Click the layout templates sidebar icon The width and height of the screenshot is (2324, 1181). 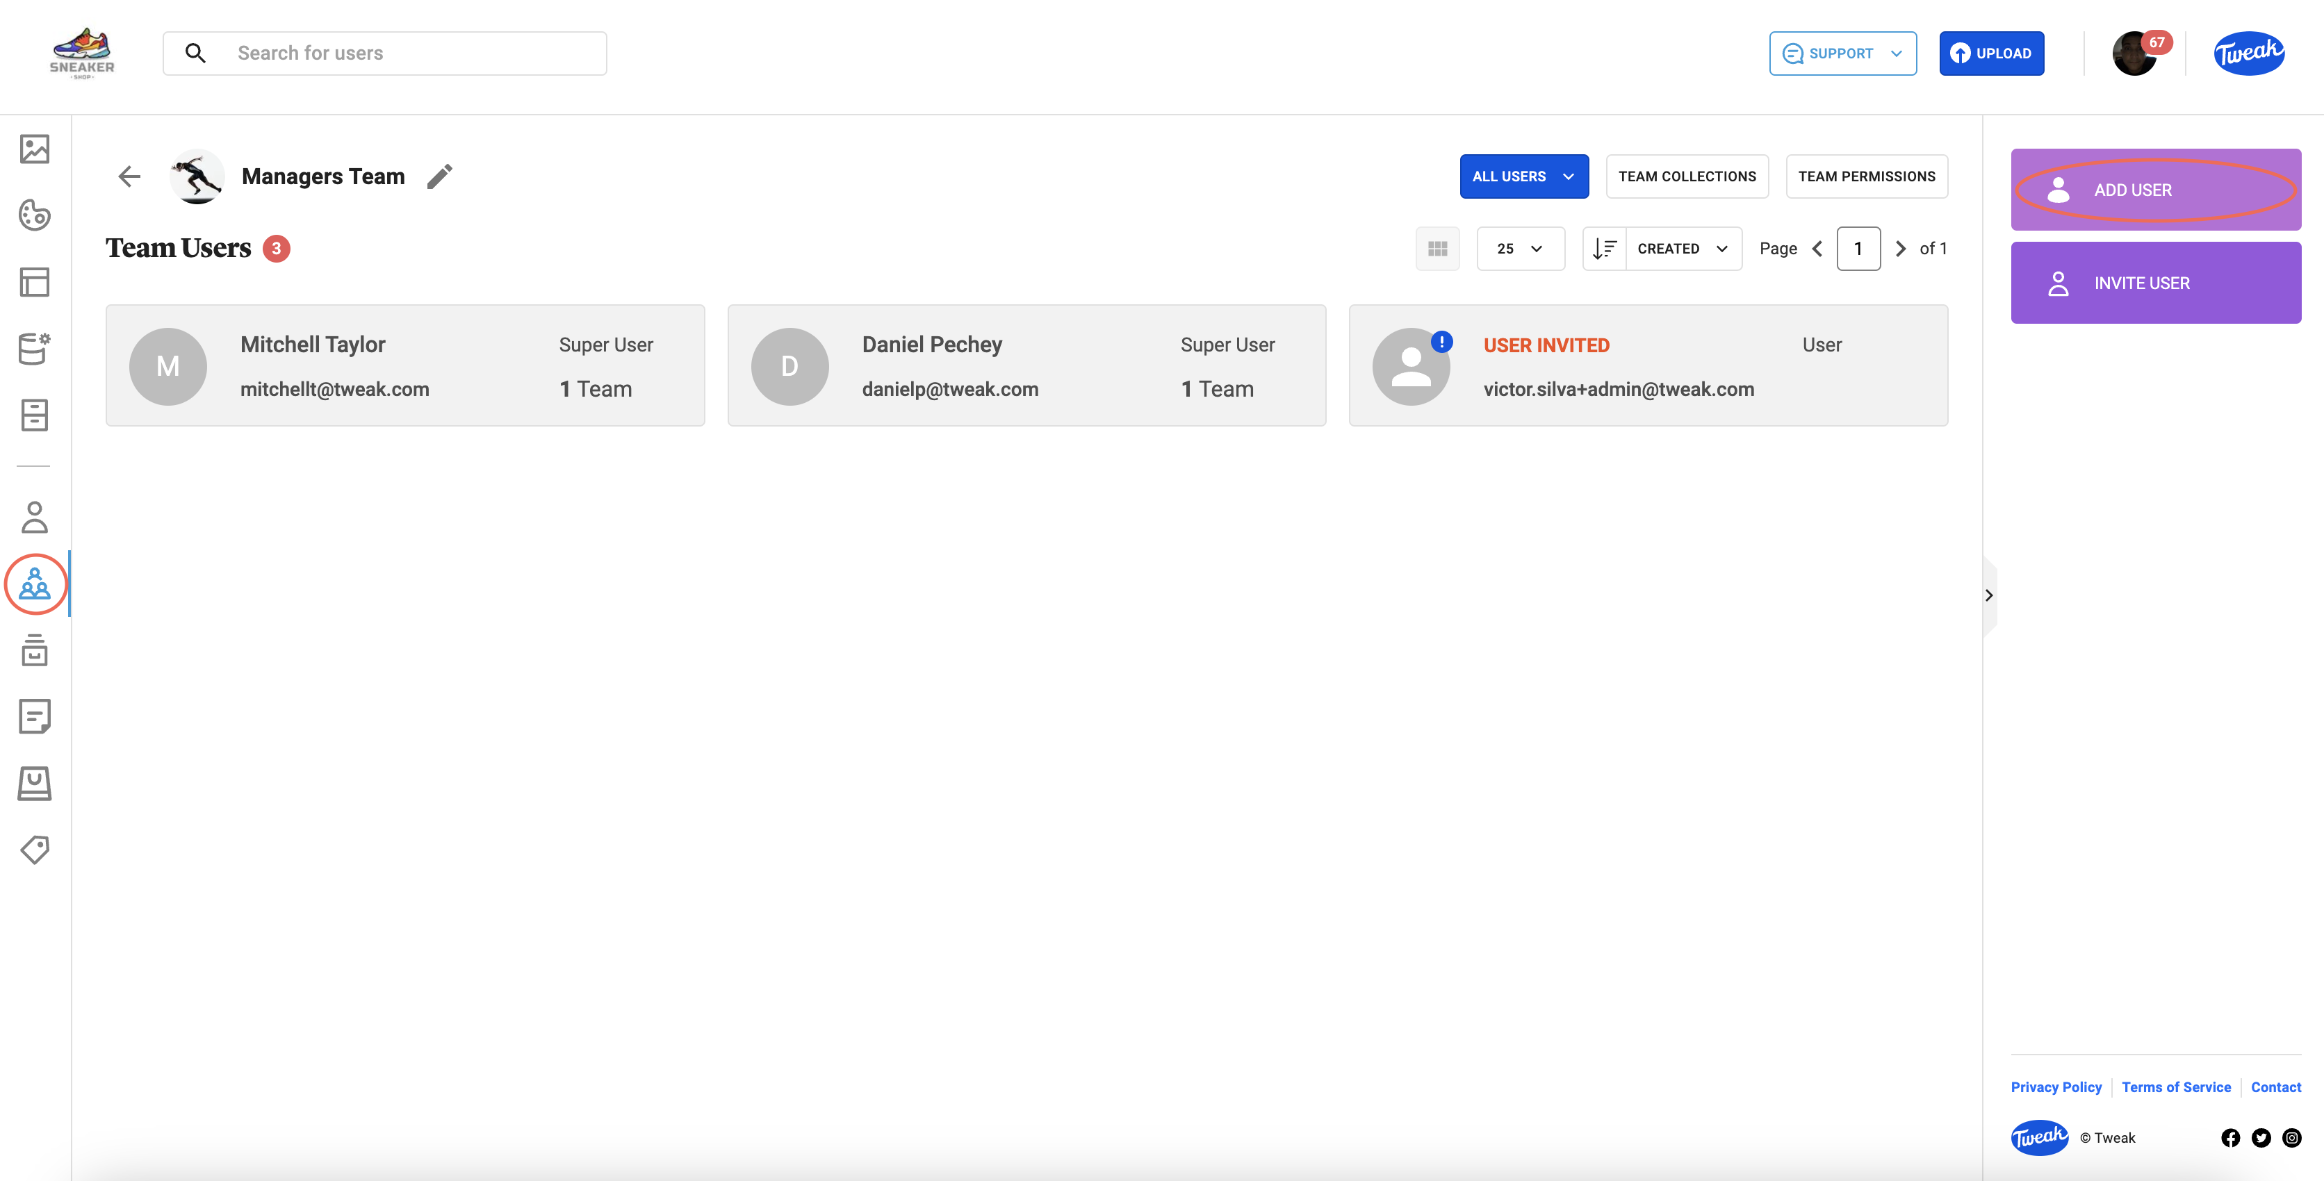[34, 282]
